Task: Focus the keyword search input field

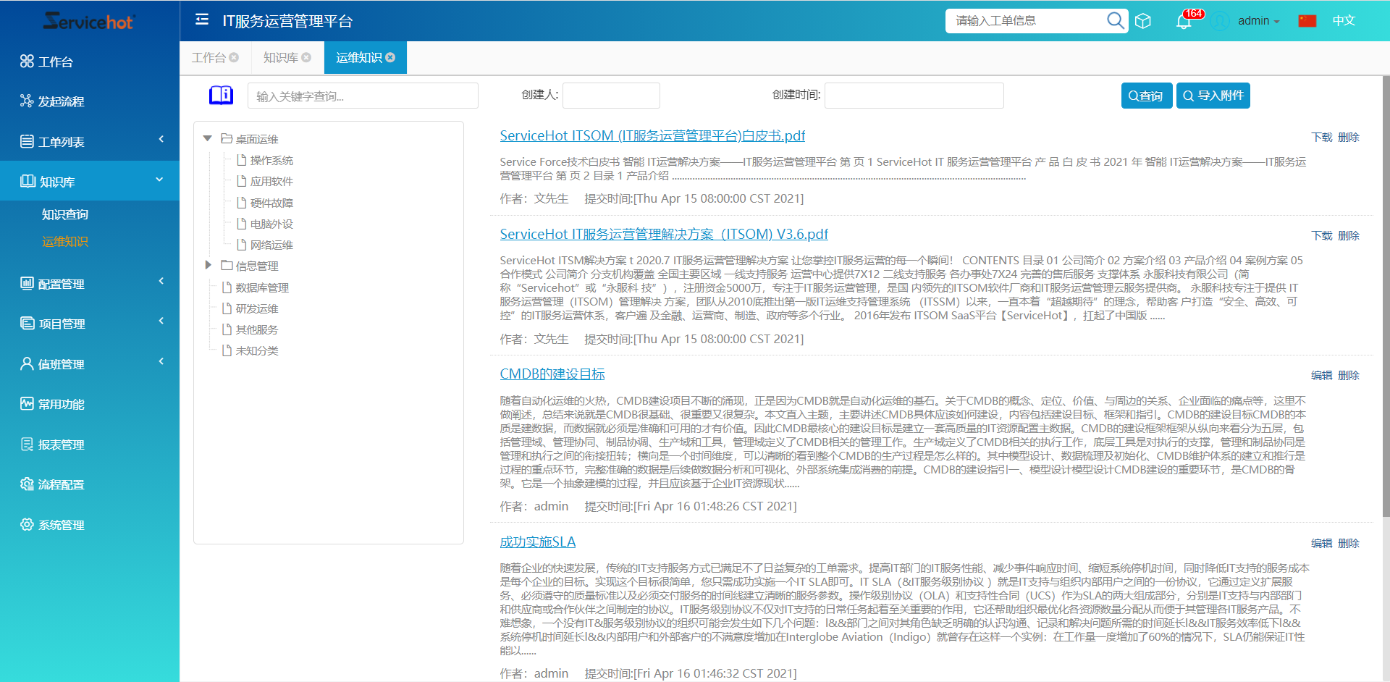Action: 362,96
